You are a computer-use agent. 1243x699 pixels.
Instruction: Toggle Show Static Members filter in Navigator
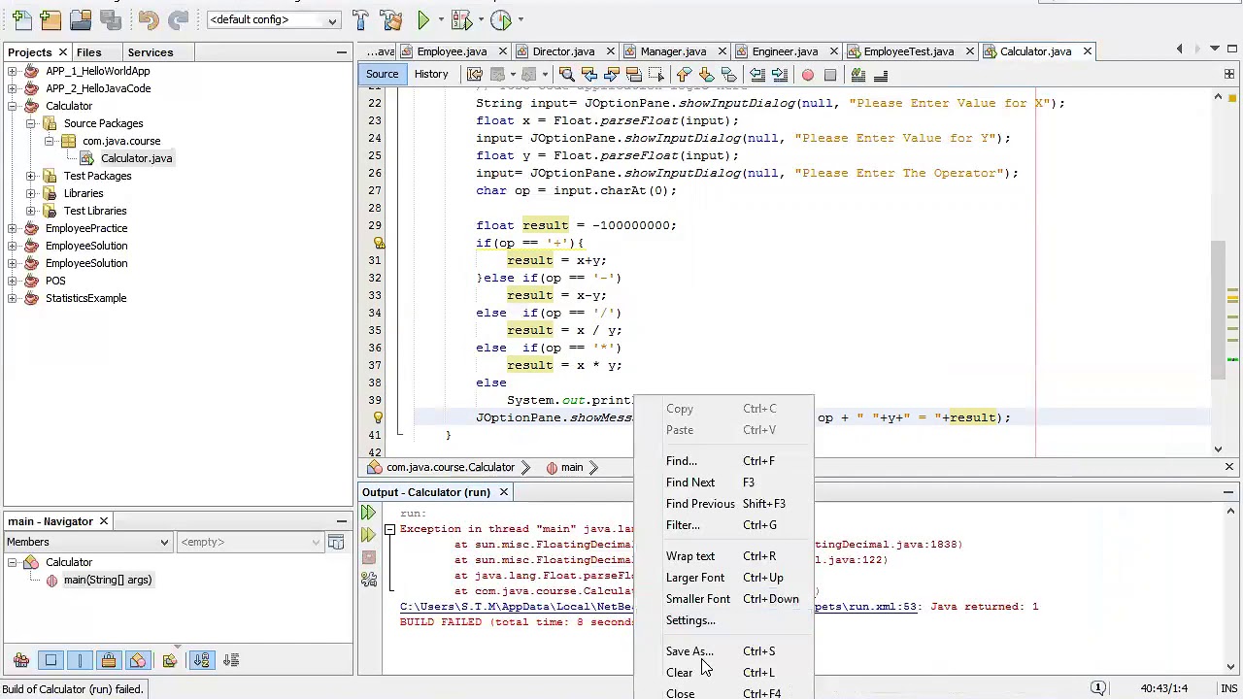coord(80,661)
